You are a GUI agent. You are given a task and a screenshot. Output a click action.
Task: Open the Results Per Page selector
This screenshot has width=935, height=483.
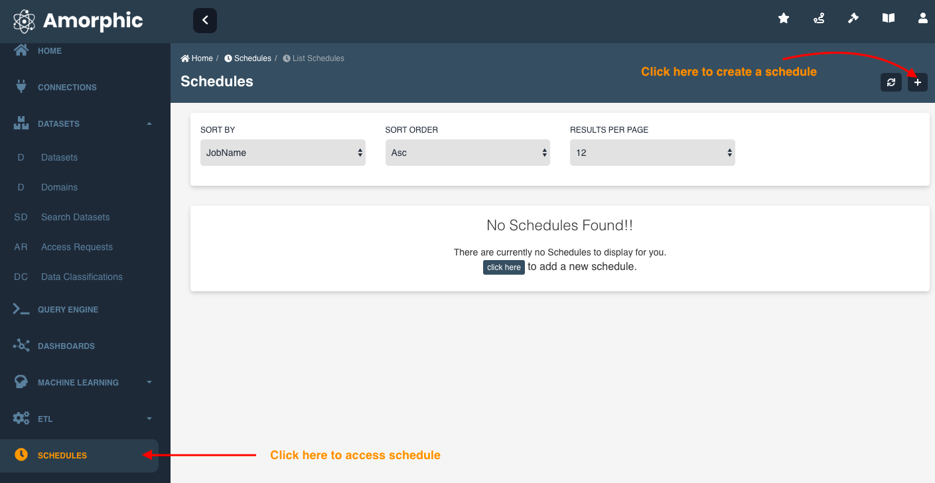pyautogui.click(x=652, y=153)
